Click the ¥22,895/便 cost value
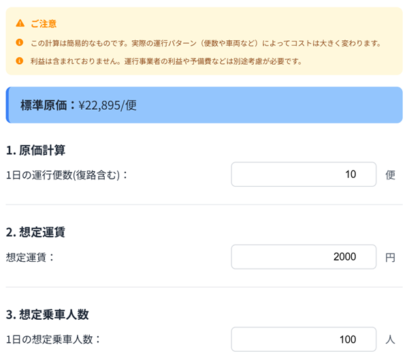This screenshot has height=358, width=409. click(108, 105)
